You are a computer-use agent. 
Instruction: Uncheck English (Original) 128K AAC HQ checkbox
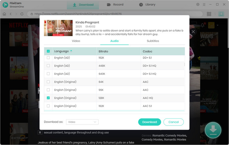pyautogui.click(x=48, y=98)
